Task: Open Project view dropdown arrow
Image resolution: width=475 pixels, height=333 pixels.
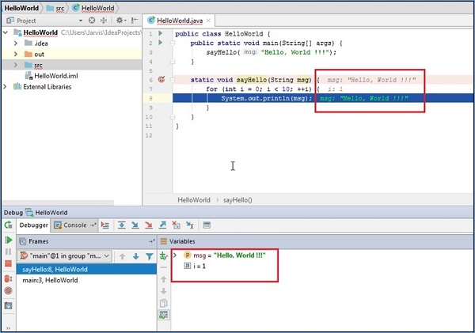Action: pos(81,21)
